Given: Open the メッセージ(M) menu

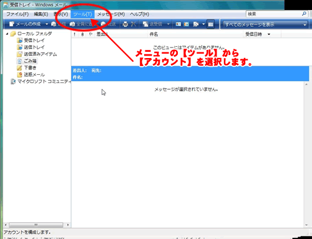Looking at the screenshot, I should pos(111,14).
